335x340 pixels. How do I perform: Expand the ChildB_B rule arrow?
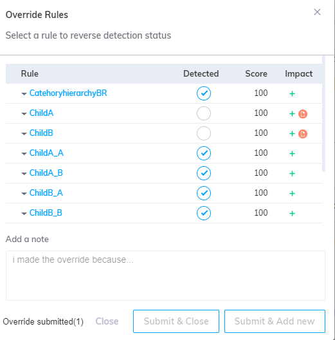(24, 214)
